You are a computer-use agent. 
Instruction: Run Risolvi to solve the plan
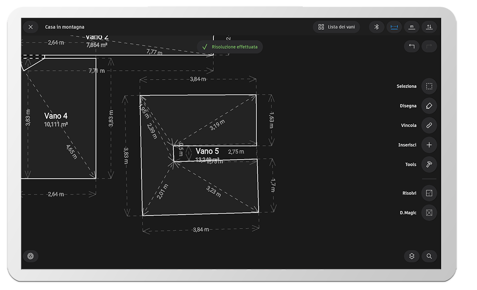(429, 193)
